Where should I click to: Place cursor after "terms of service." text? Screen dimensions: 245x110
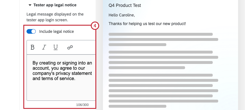point(76,79)
